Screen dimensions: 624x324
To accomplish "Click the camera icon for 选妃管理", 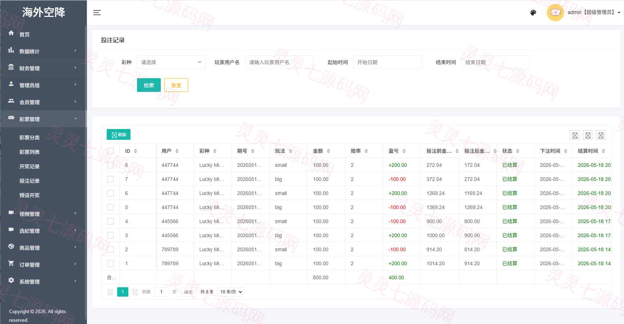I will click(x=11, y=230).
